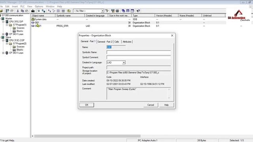
Task: Click the Accessible Nodes toolbar icon
Action: (7, 11)
